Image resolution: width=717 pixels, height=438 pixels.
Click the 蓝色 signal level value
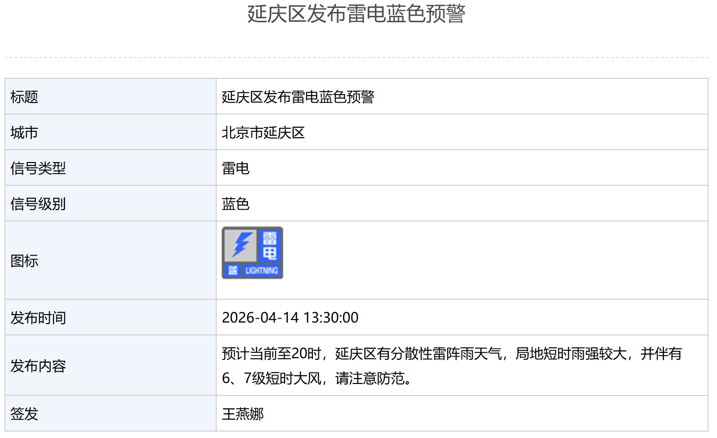236,204
